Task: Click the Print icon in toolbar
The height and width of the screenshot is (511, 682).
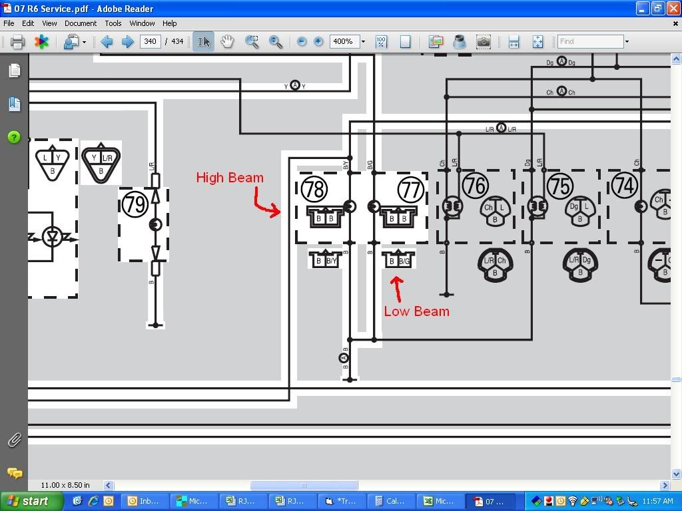Action: [x=18, y=42]
